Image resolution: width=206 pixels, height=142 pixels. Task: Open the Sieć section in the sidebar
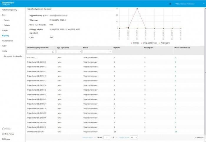coord(4,15)
